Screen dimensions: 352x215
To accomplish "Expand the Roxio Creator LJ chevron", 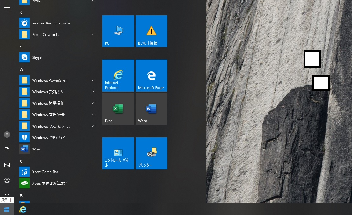I will pyautogui.click(x=93, y=34).
